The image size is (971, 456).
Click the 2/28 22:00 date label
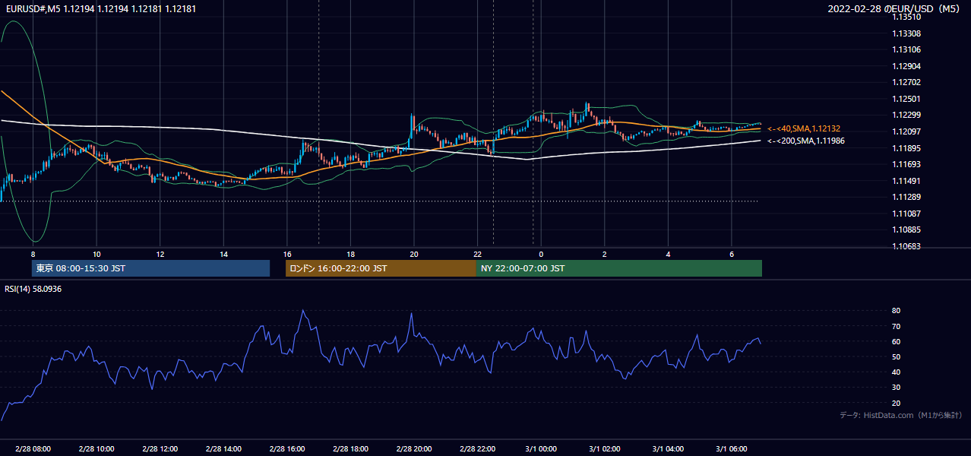coord(477,449)
